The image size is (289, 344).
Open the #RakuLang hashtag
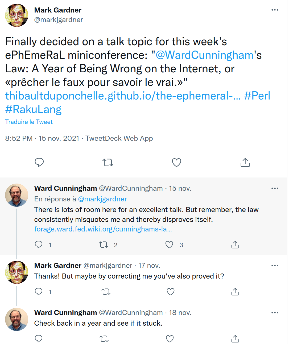coord(33,109)
